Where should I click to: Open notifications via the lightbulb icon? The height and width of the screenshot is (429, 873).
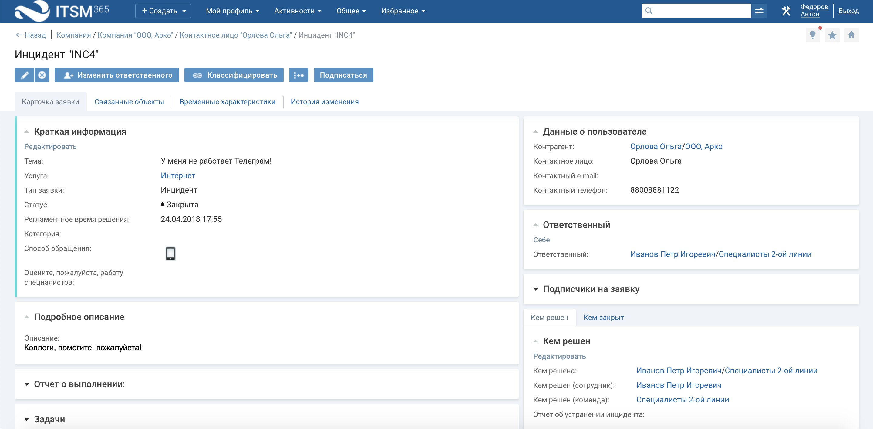[x=813, y=35]
